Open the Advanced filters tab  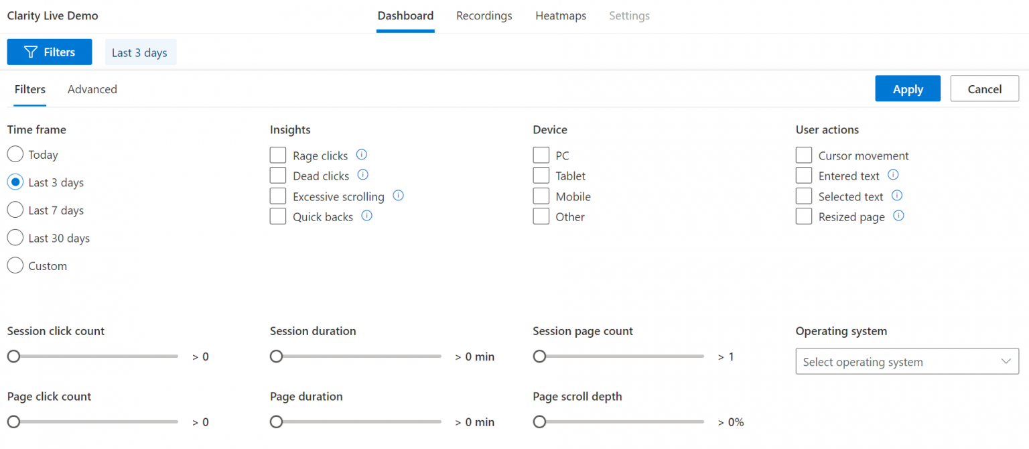92,88
